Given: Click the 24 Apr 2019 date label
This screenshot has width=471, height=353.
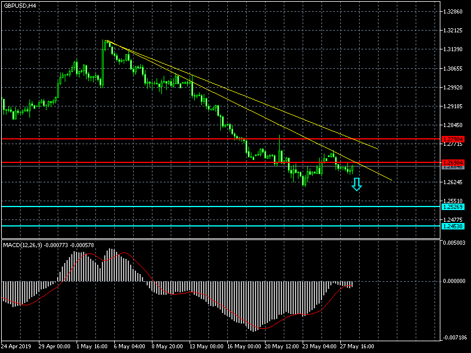Looking at the screenshot, I should [x=15, y=347].
